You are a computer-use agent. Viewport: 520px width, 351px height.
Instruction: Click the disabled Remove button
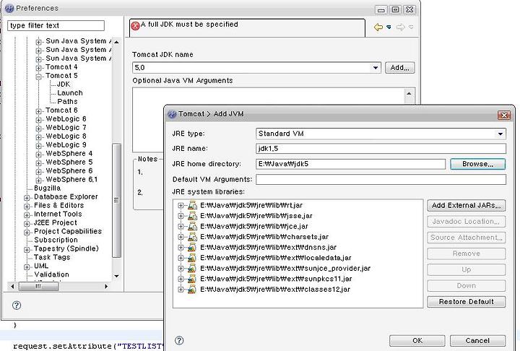click(466, 253)
